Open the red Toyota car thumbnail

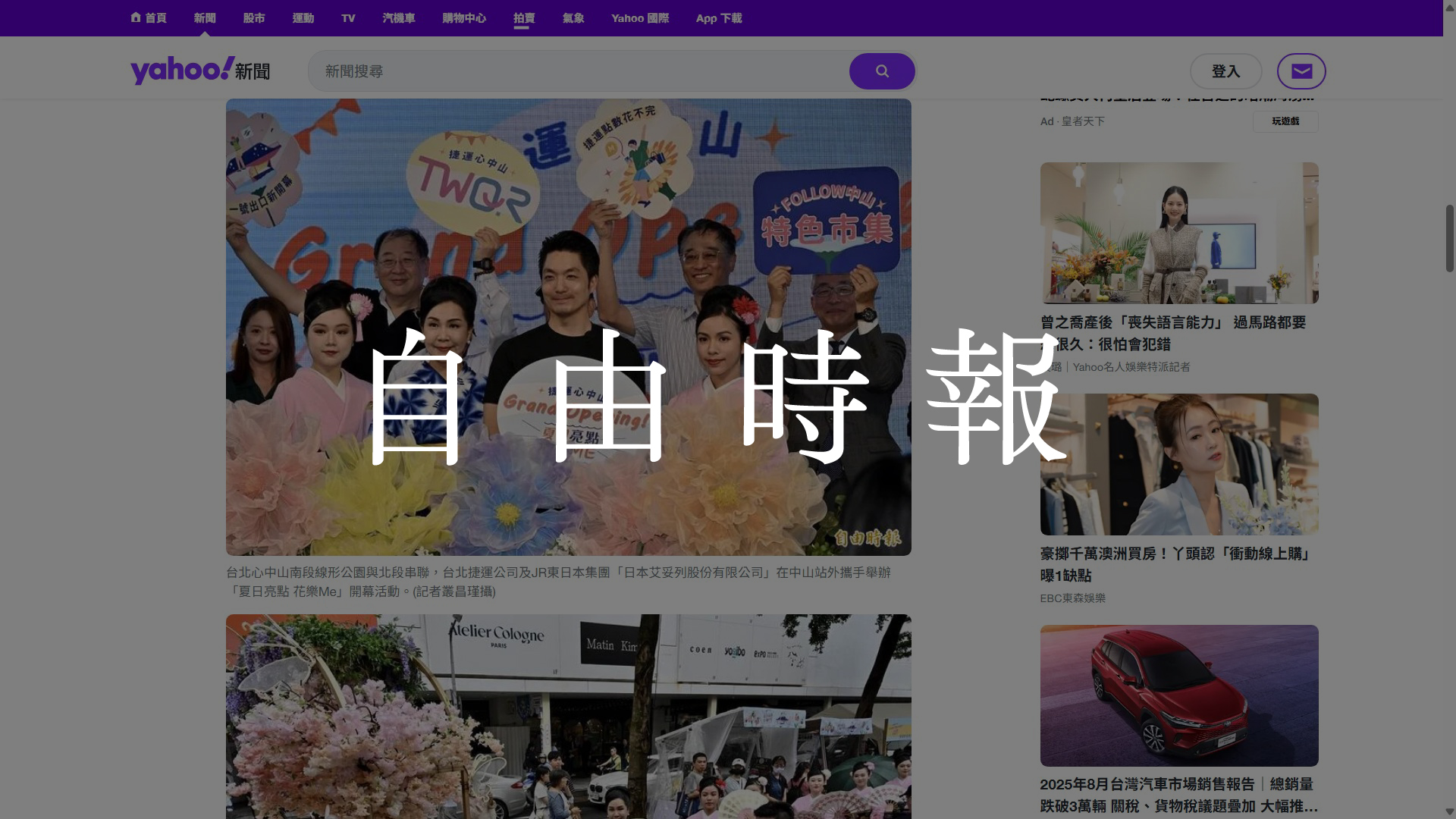click(x=1179, y=695)
